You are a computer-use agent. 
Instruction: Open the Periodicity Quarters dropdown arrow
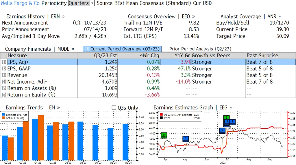(x=92, y=3)
